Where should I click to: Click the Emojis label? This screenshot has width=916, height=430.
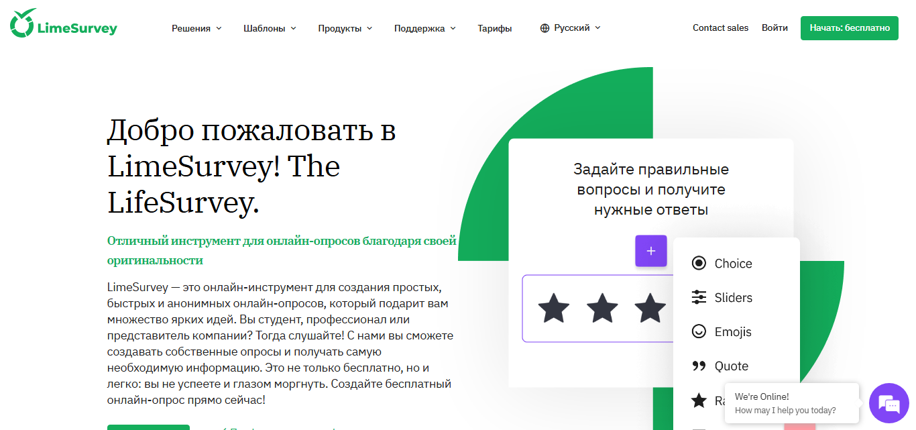point(733,332)
